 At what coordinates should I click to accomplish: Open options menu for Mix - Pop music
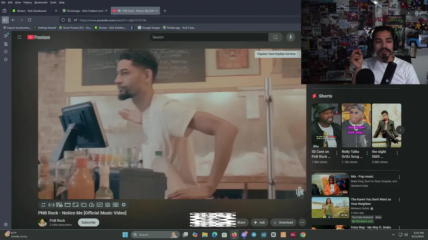pos(399,177)
